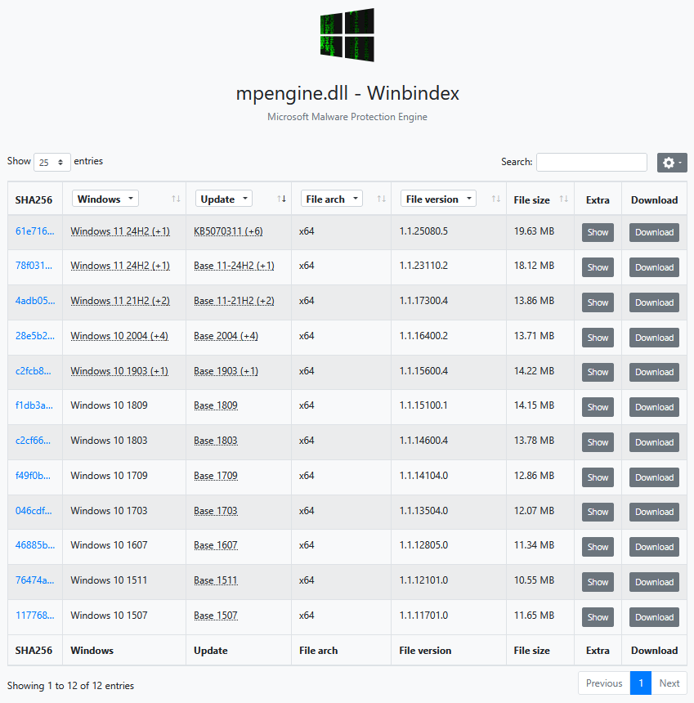Screen dimensions: 694x703
Task: Change the Show entries count selector
Action: (x=52, y=163)
